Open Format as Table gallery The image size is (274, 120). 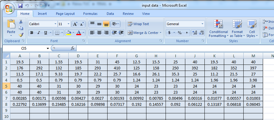237,28
